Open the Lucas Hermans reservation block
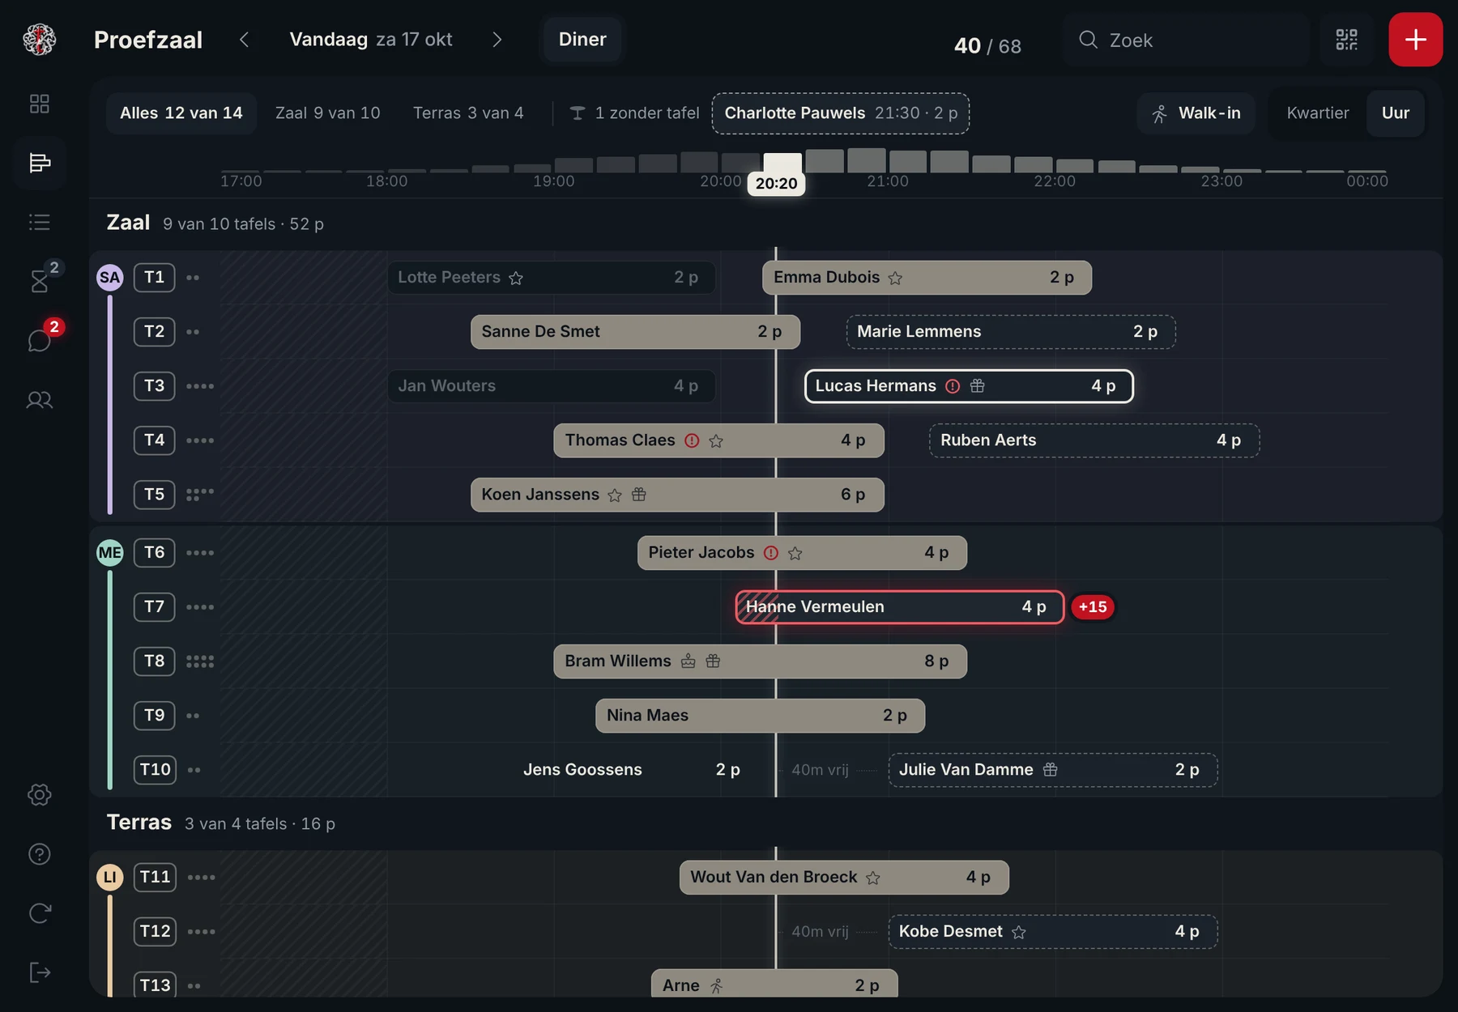The image size is (1458, 1012). point(969,386)
